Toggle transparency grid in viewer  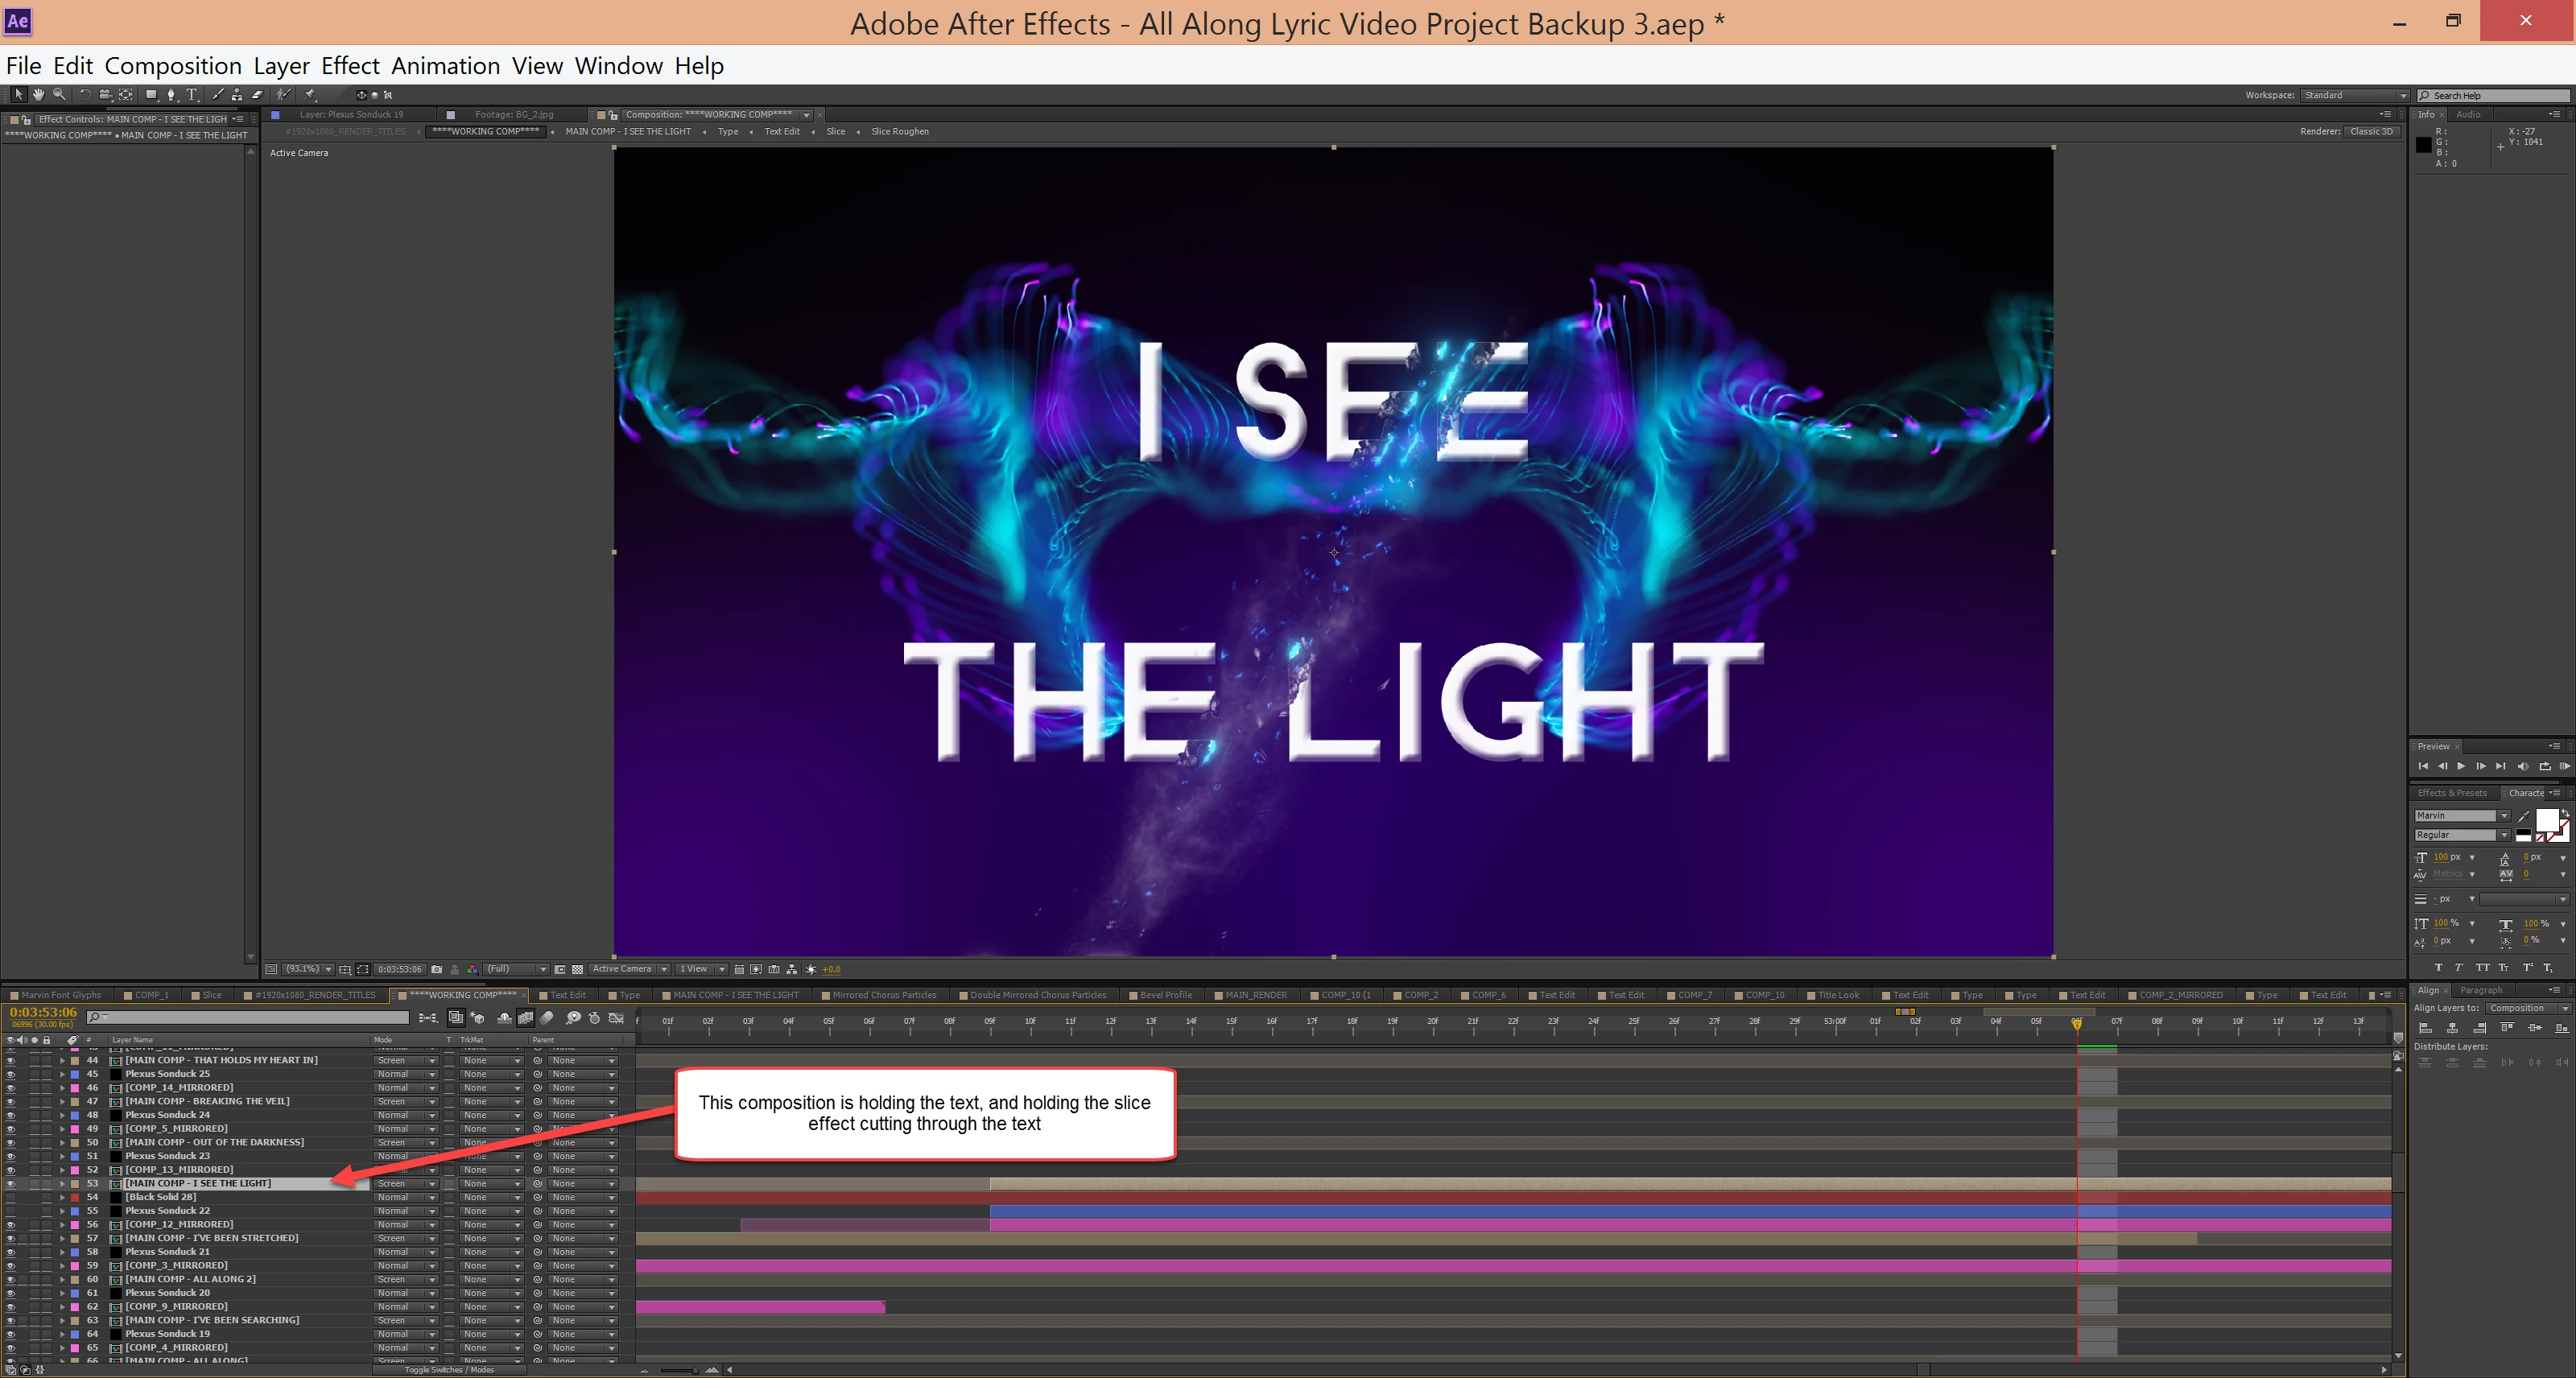[577, 969]
